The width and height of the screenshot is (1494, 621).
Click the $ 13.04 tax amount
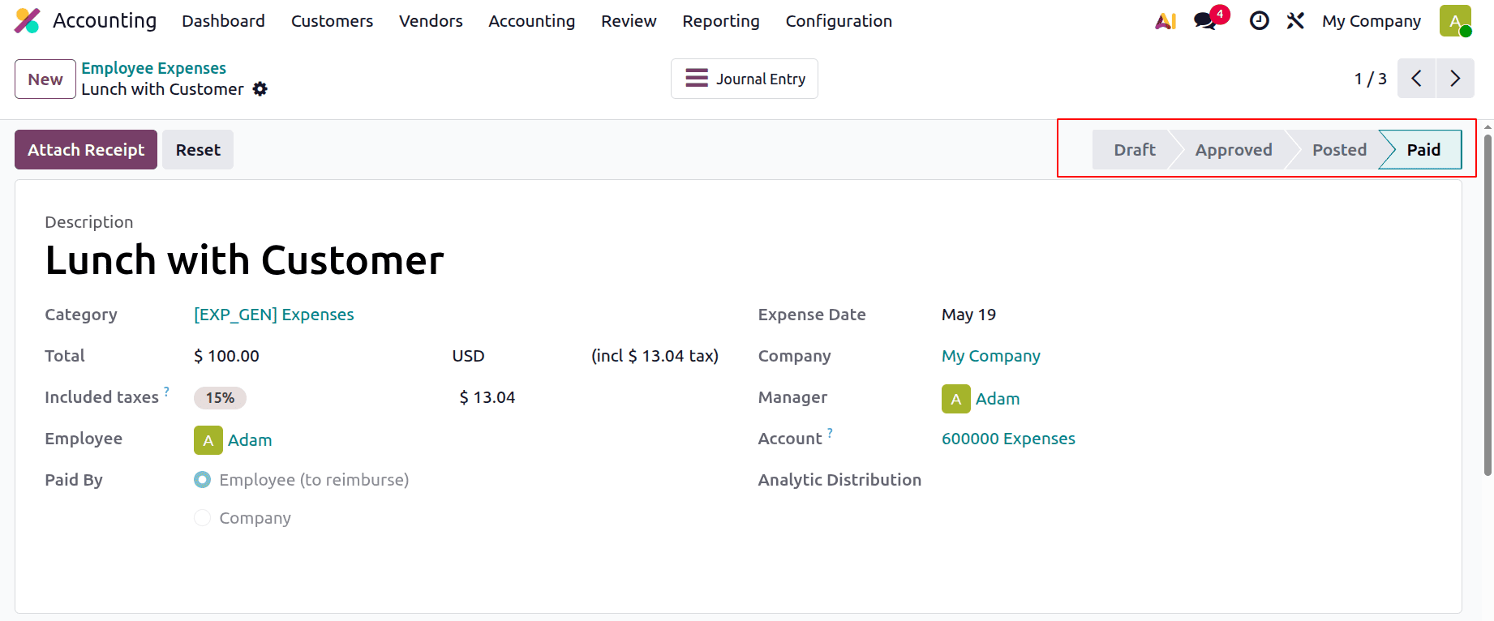pos(487,397)
